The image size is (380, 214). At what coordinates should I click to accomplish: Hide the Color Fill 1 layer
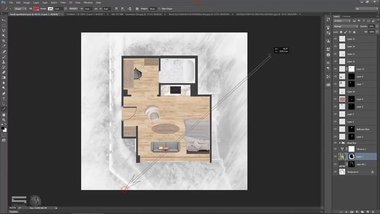click(335, 164)
